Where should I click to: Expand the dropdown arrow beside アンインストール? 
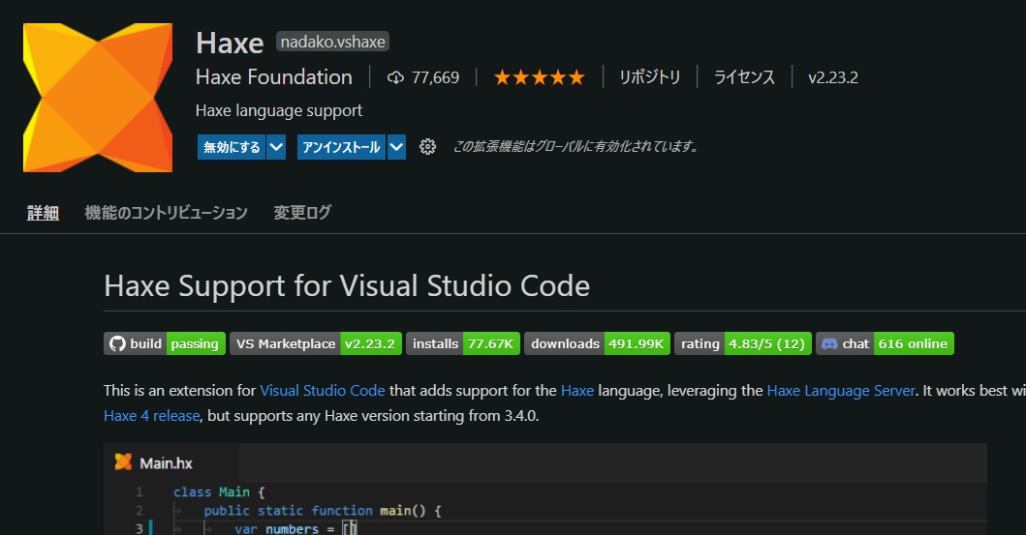396,147
